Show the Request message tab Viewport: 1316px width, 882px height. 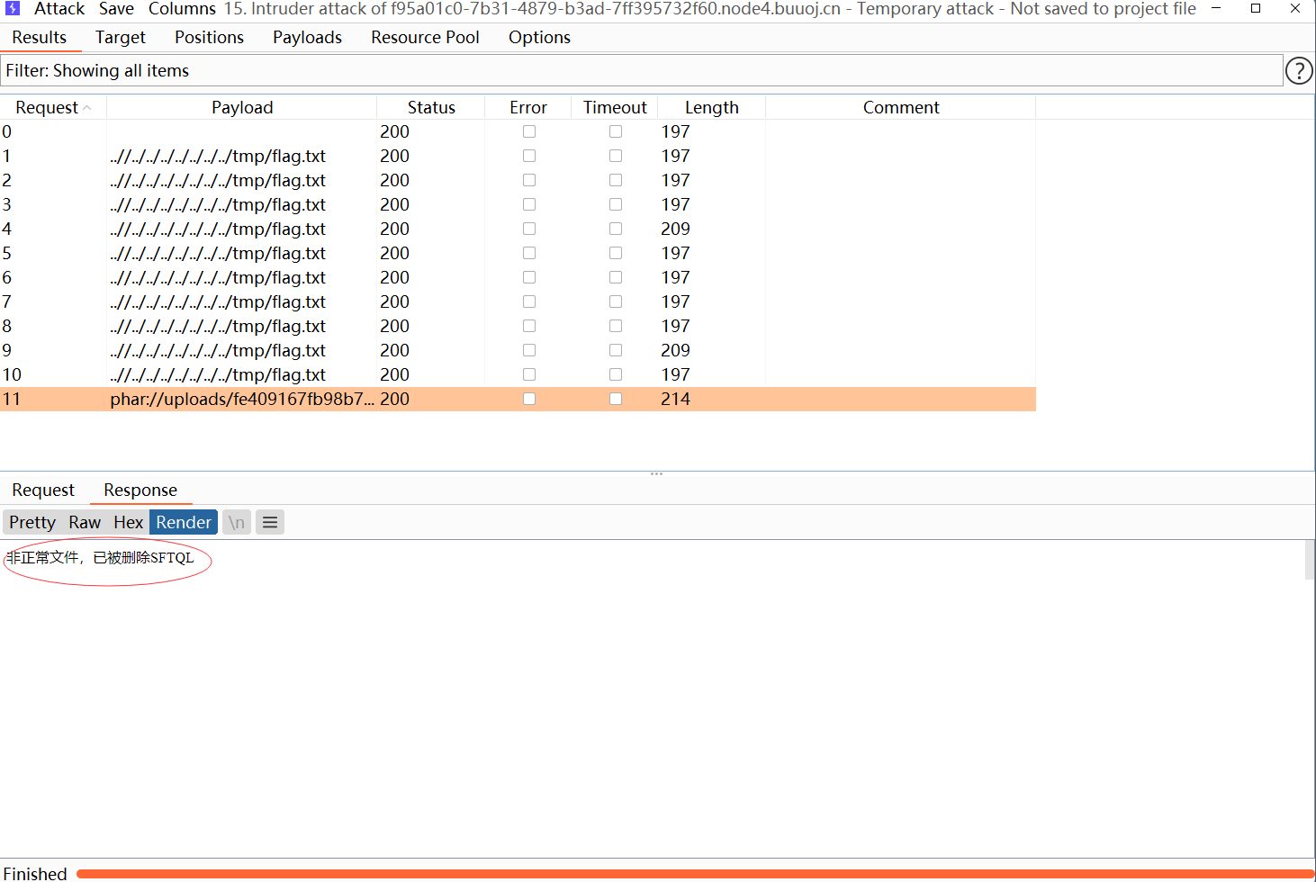click(x=43, y=490)
